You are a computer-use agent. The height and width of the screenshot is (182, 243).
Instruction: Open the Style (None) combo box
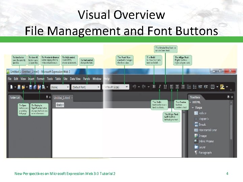pyautogui.click(x=60, y=87)
